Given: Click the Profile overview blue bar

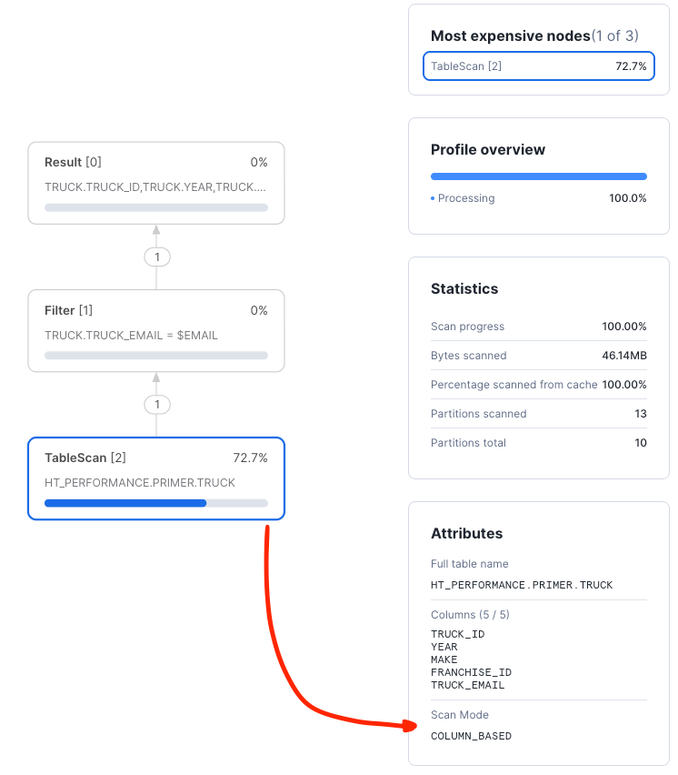Looking at the screenshot, I should coord(538,176).
